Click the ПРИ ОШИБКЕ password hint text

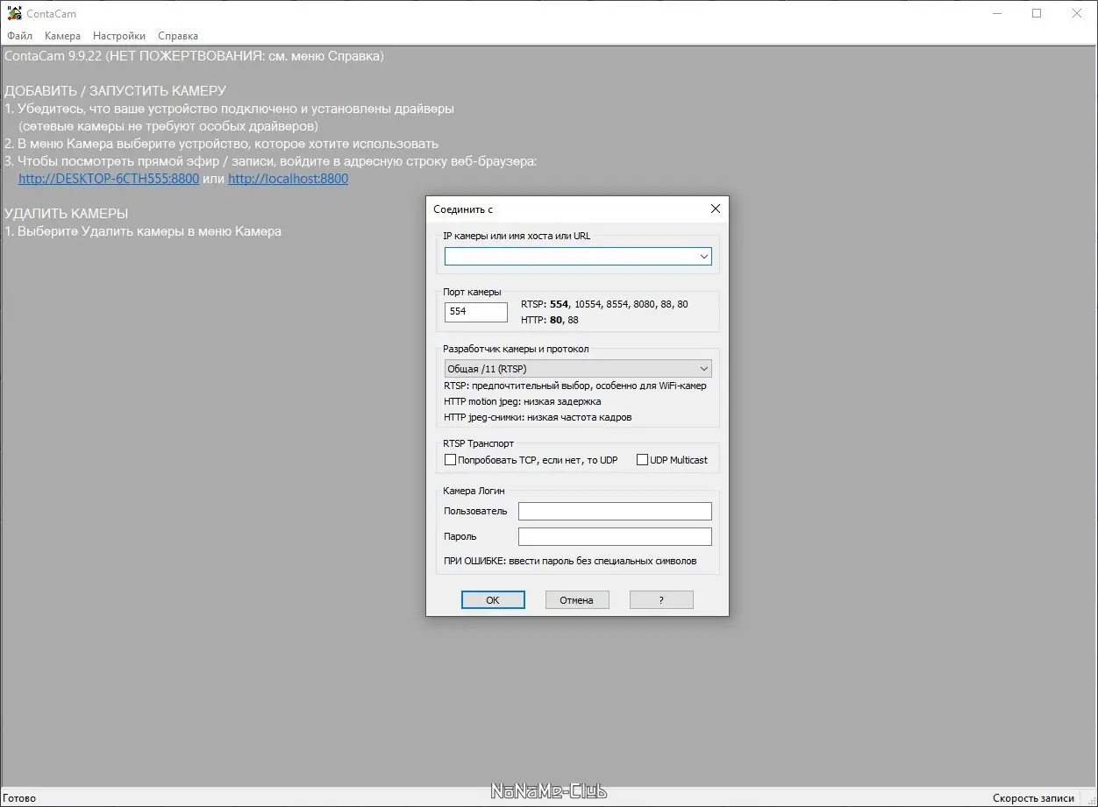pyautogui.click(x=570, y=561)
